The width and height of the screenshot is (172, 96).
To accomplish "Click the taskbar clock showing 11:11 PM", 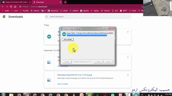I will point(168,94).
